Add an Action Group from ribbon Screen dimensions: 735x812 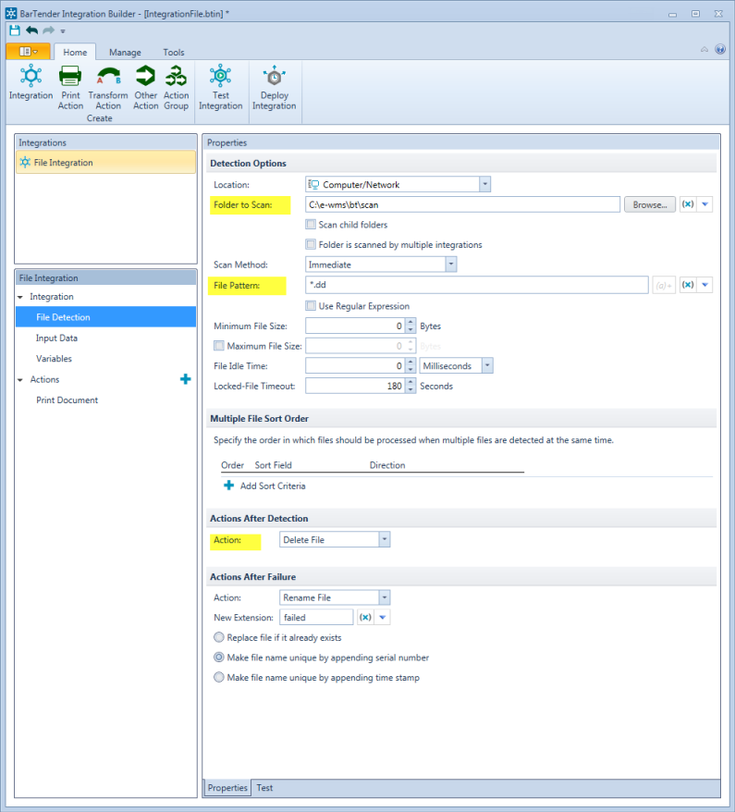(x=176, y=88)
